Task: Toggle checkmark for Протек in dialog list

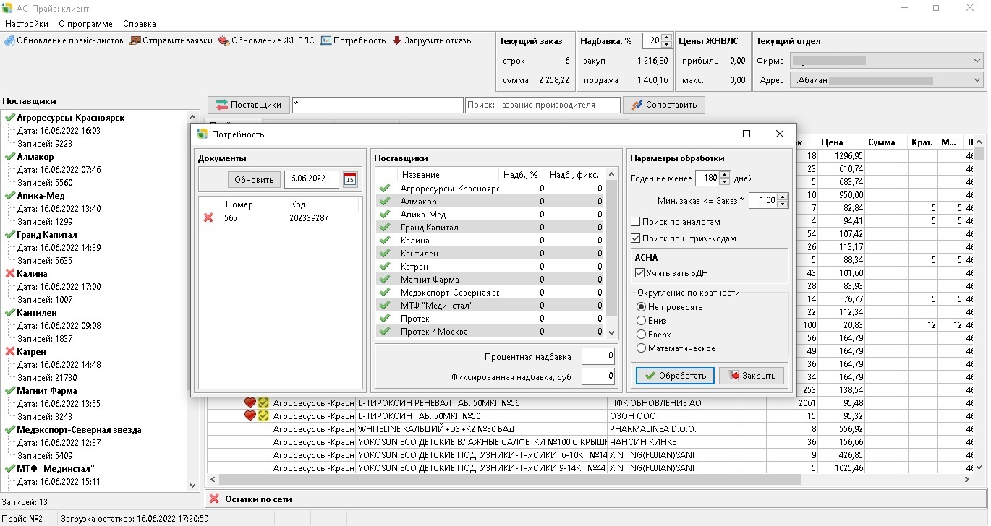Action: [385, 319]
